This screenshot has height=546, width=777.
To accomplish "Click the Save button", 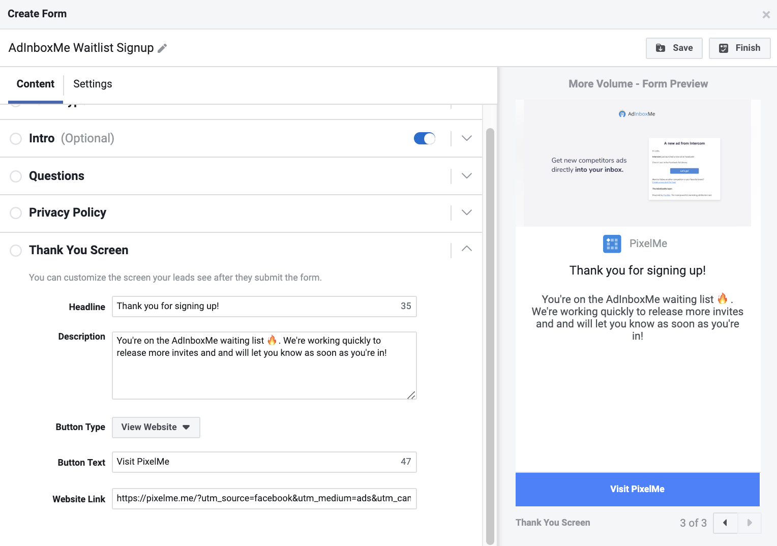I will point(674,48).
